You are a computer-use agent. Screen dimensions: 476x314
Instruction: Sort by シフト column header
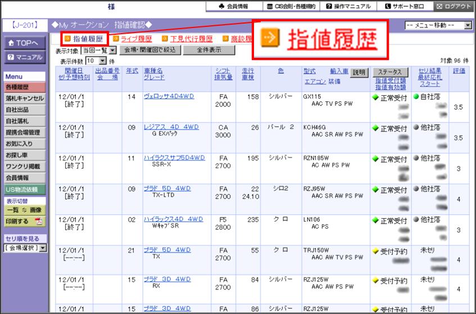pyautogui.click(x=223, y=71)
